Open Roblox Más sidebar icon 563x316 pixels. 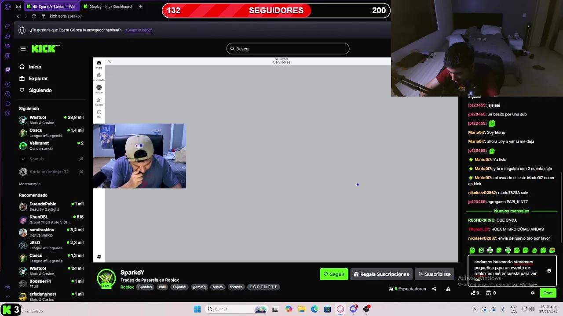click(99, 113)
